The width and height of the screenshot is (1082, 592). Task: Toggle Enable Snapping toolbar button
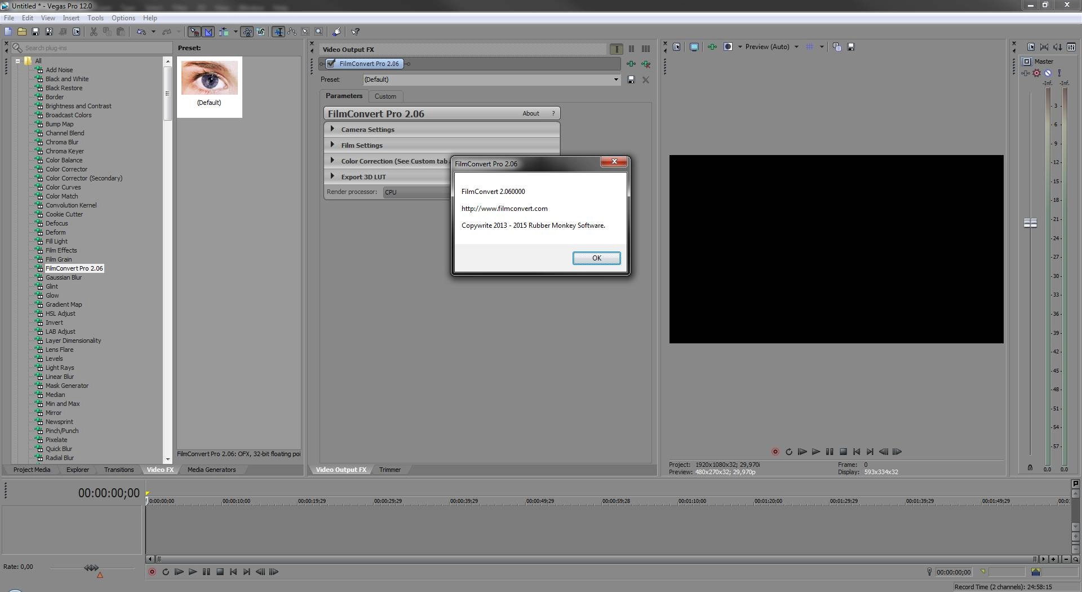[194, 32]
